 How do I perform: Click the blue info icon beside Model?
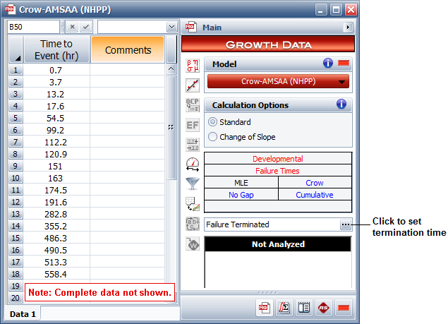point(327,64)
